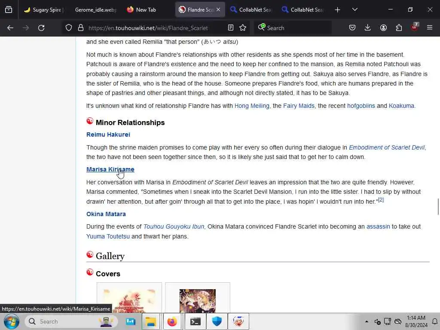Go back to previous page

pyautogui.click(x=10, y=28)
